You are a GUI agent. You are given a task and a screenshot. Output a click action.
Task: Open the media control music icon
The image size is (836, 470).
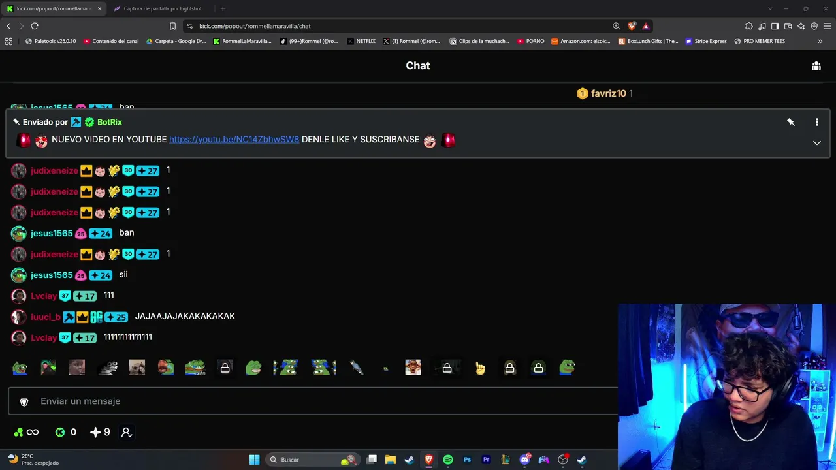(x=762, y=26)
